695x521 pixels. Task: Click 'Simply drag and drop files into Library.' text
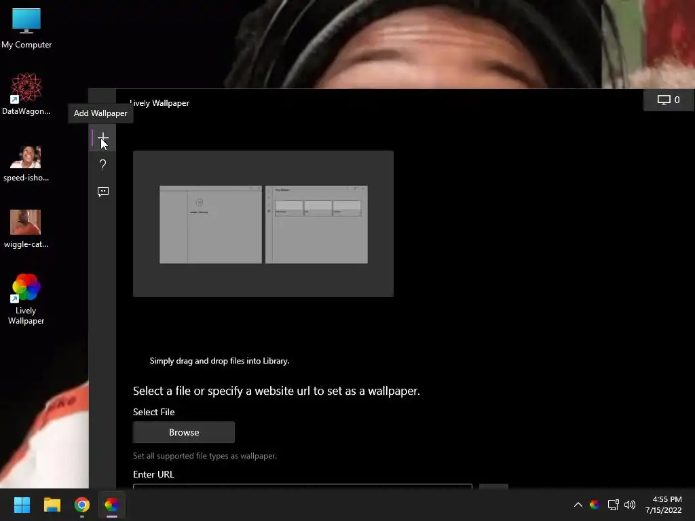tap(219, 361)
